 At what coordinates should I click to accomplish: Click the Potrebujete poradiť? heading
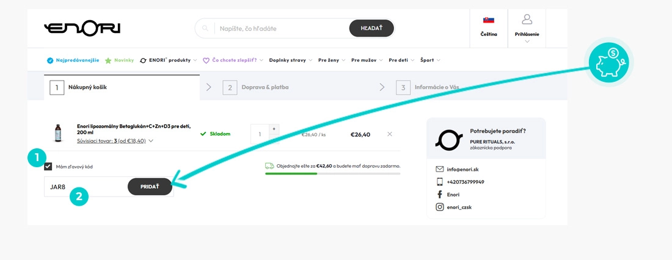pos(497,131)
